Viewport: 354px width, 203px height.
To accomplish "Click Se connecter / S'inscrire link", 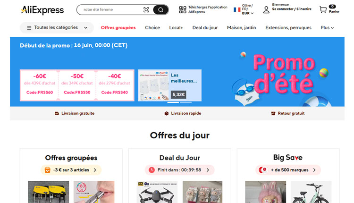I will [x=292, y=9].
